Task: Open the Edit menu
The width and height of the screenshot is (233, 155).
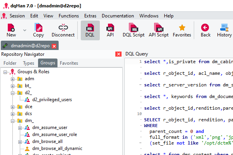Action: [x=34, y=16]
